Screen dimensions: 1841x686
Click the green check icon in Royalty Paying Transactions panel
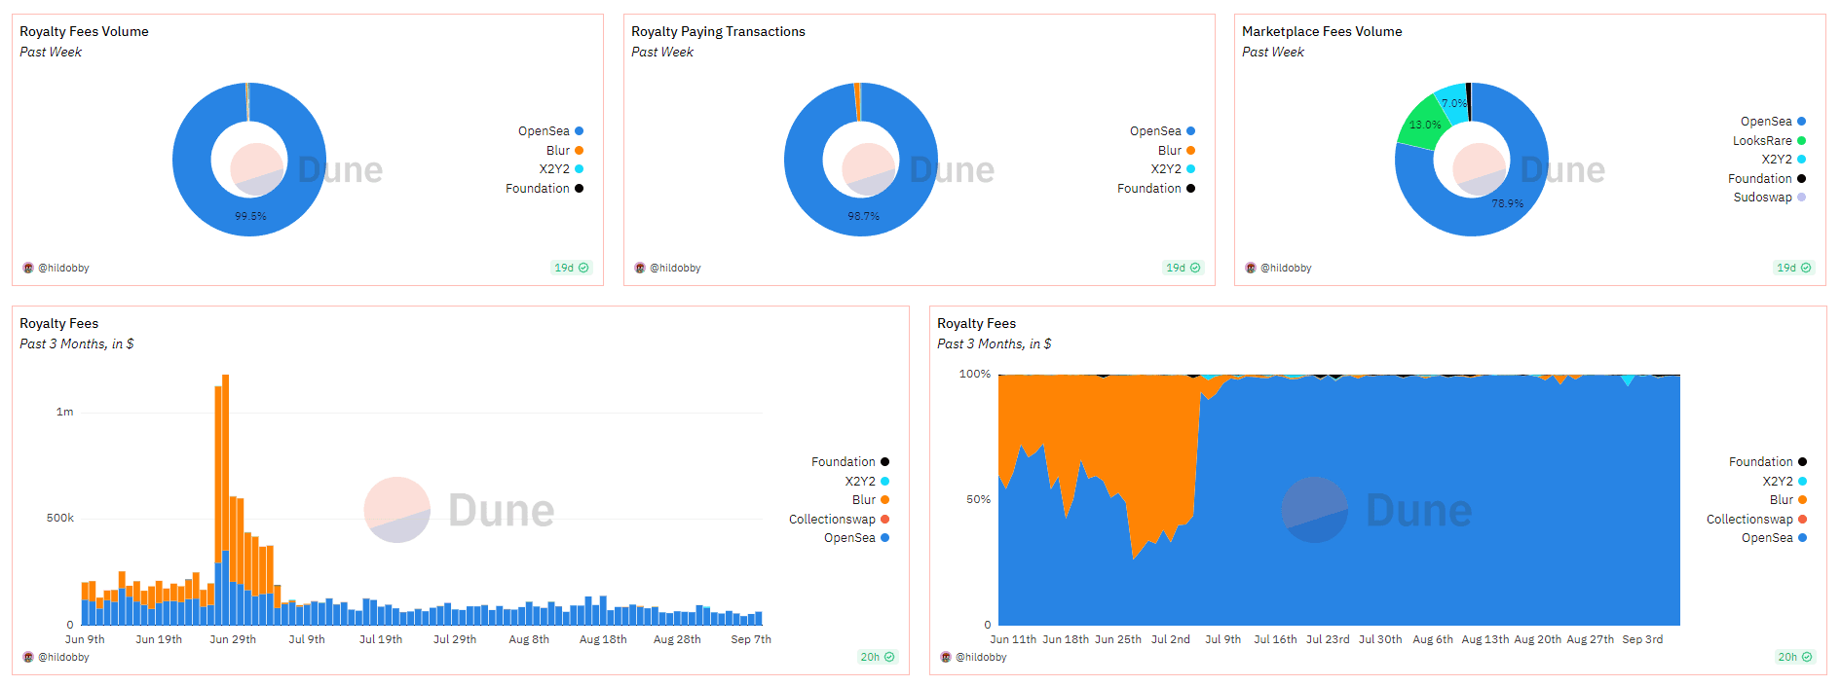(1195, 268)
